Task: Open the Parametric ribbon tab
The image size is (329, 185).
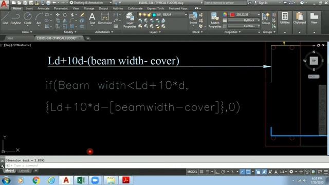Action: pos(61,8)
